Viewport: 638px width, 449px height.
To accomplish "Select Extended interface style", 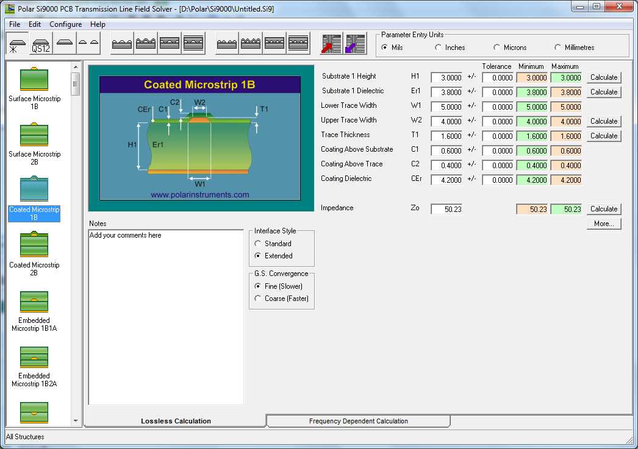I will (x=273, y=256).
